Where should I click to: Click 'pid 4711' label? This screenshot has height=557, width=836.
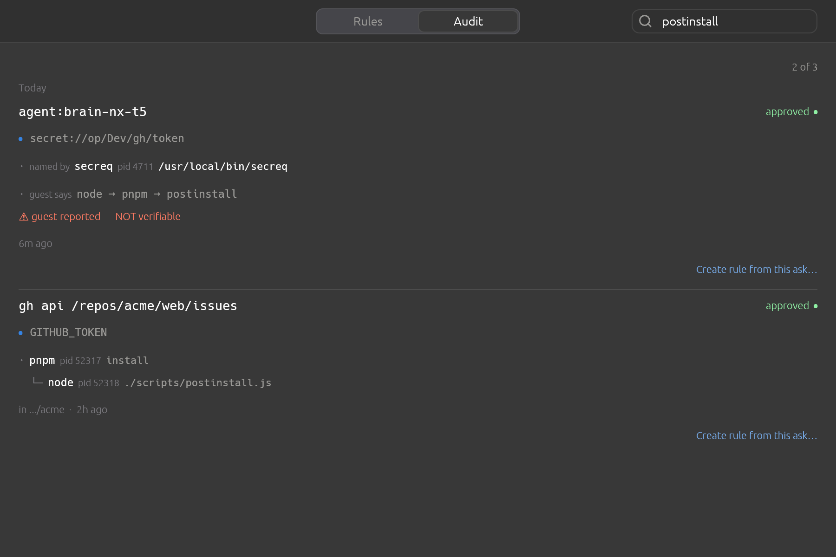point(135,167)
